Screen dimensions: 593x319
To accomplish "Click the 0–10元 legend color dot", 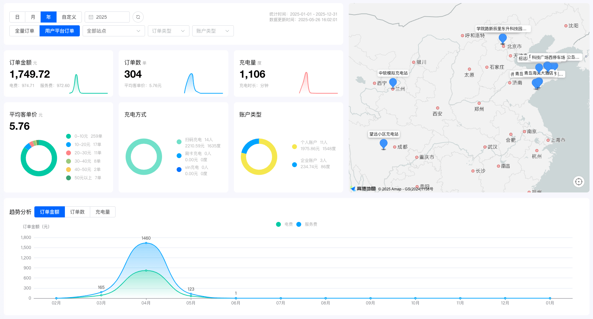I will pos(69,136).
